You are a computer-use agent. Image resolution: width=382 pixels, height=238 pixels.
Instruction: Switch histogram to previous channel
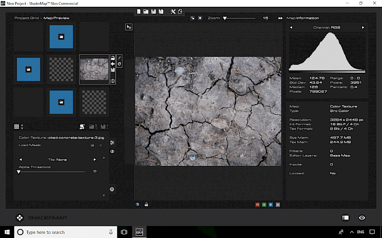(291, 28)
